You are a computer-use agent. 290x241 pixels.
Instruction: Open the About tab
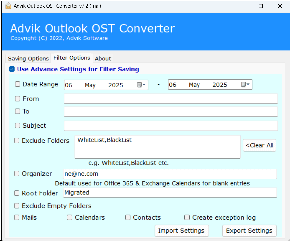tap(103, 59)
